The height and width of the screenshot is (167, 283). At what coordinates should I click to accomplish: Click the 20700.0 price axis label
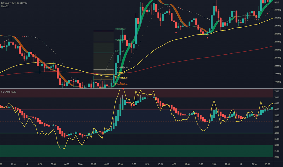[x=278, y=10]
